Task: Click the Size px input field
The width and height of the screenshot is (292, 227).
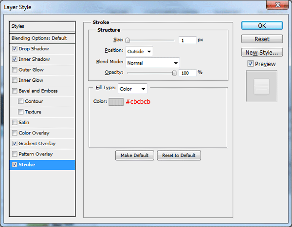Action: [187, 40]
